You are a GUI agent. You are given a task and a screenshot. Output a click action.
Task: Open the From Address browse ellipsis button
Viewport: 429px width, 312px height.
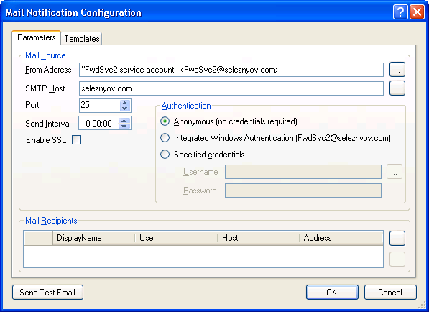tap(397, 70)
